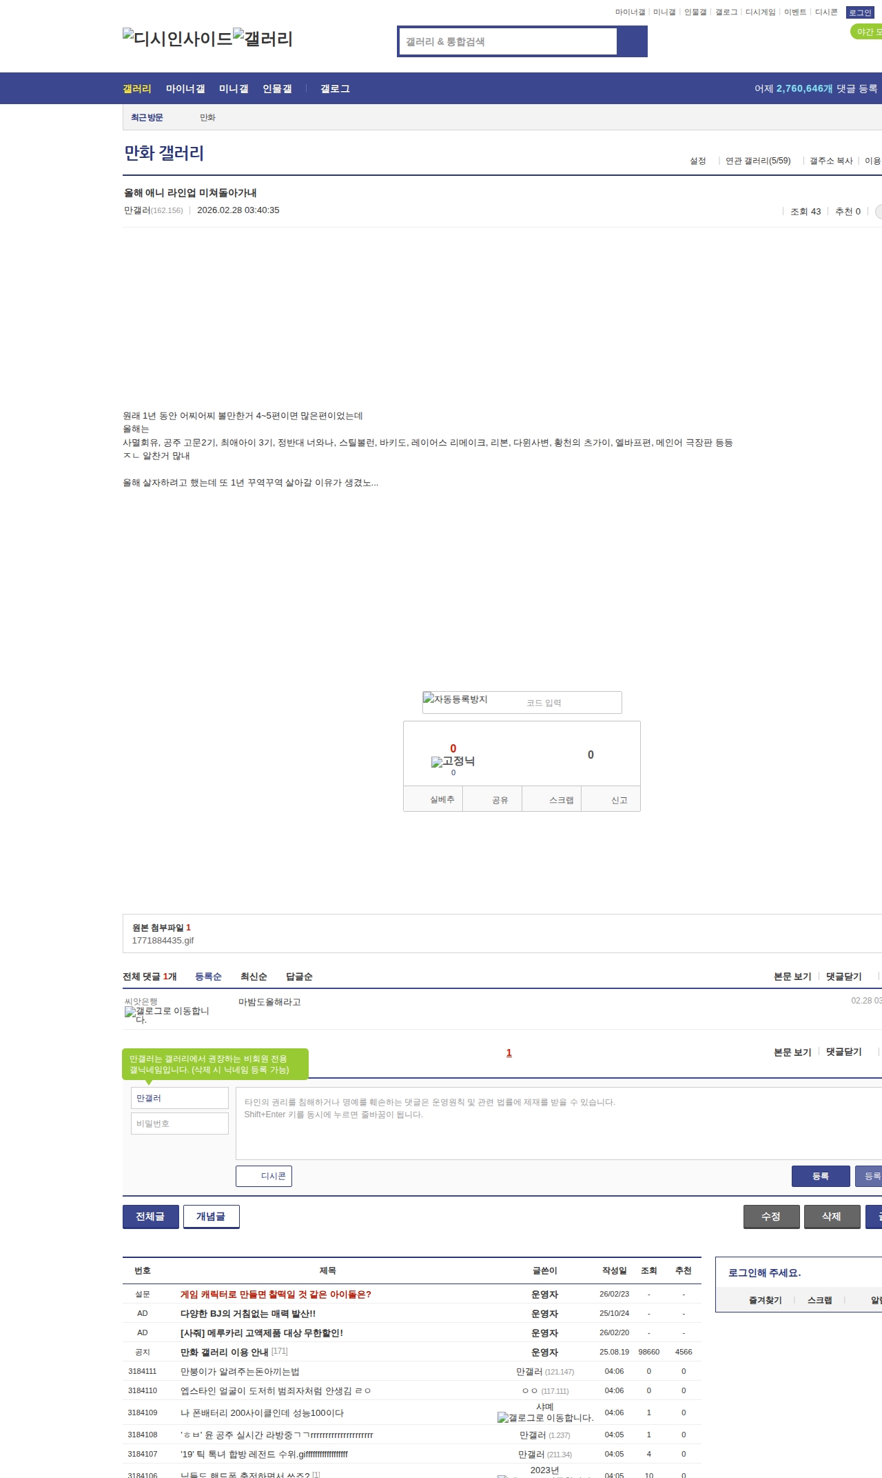Click the comment author 씨앗은행
Screen dimensions: 882x1478
141,1001
